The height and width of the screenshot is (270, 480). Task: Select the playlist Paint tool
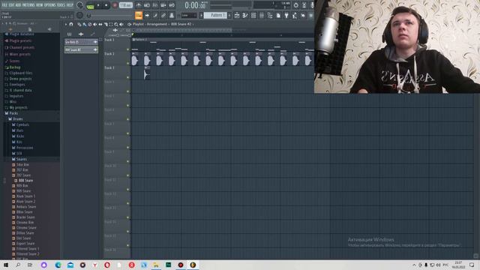pos(85,24)
